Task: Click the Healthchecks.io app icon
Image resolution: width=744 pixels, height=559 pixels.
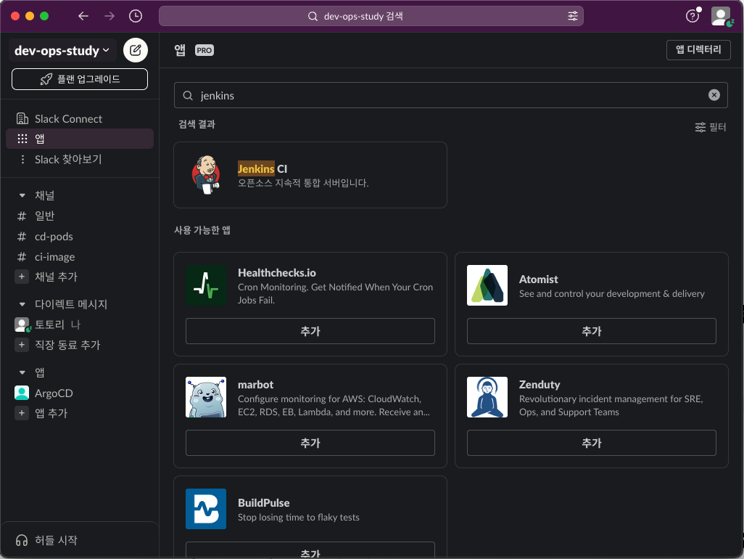Action: pos(206,285)
